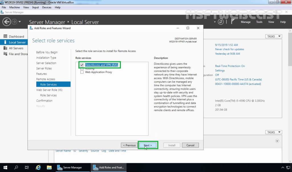Open the VirtualBox Input menu
This screenshot has height=172, width=292.
tap(35, 7)
